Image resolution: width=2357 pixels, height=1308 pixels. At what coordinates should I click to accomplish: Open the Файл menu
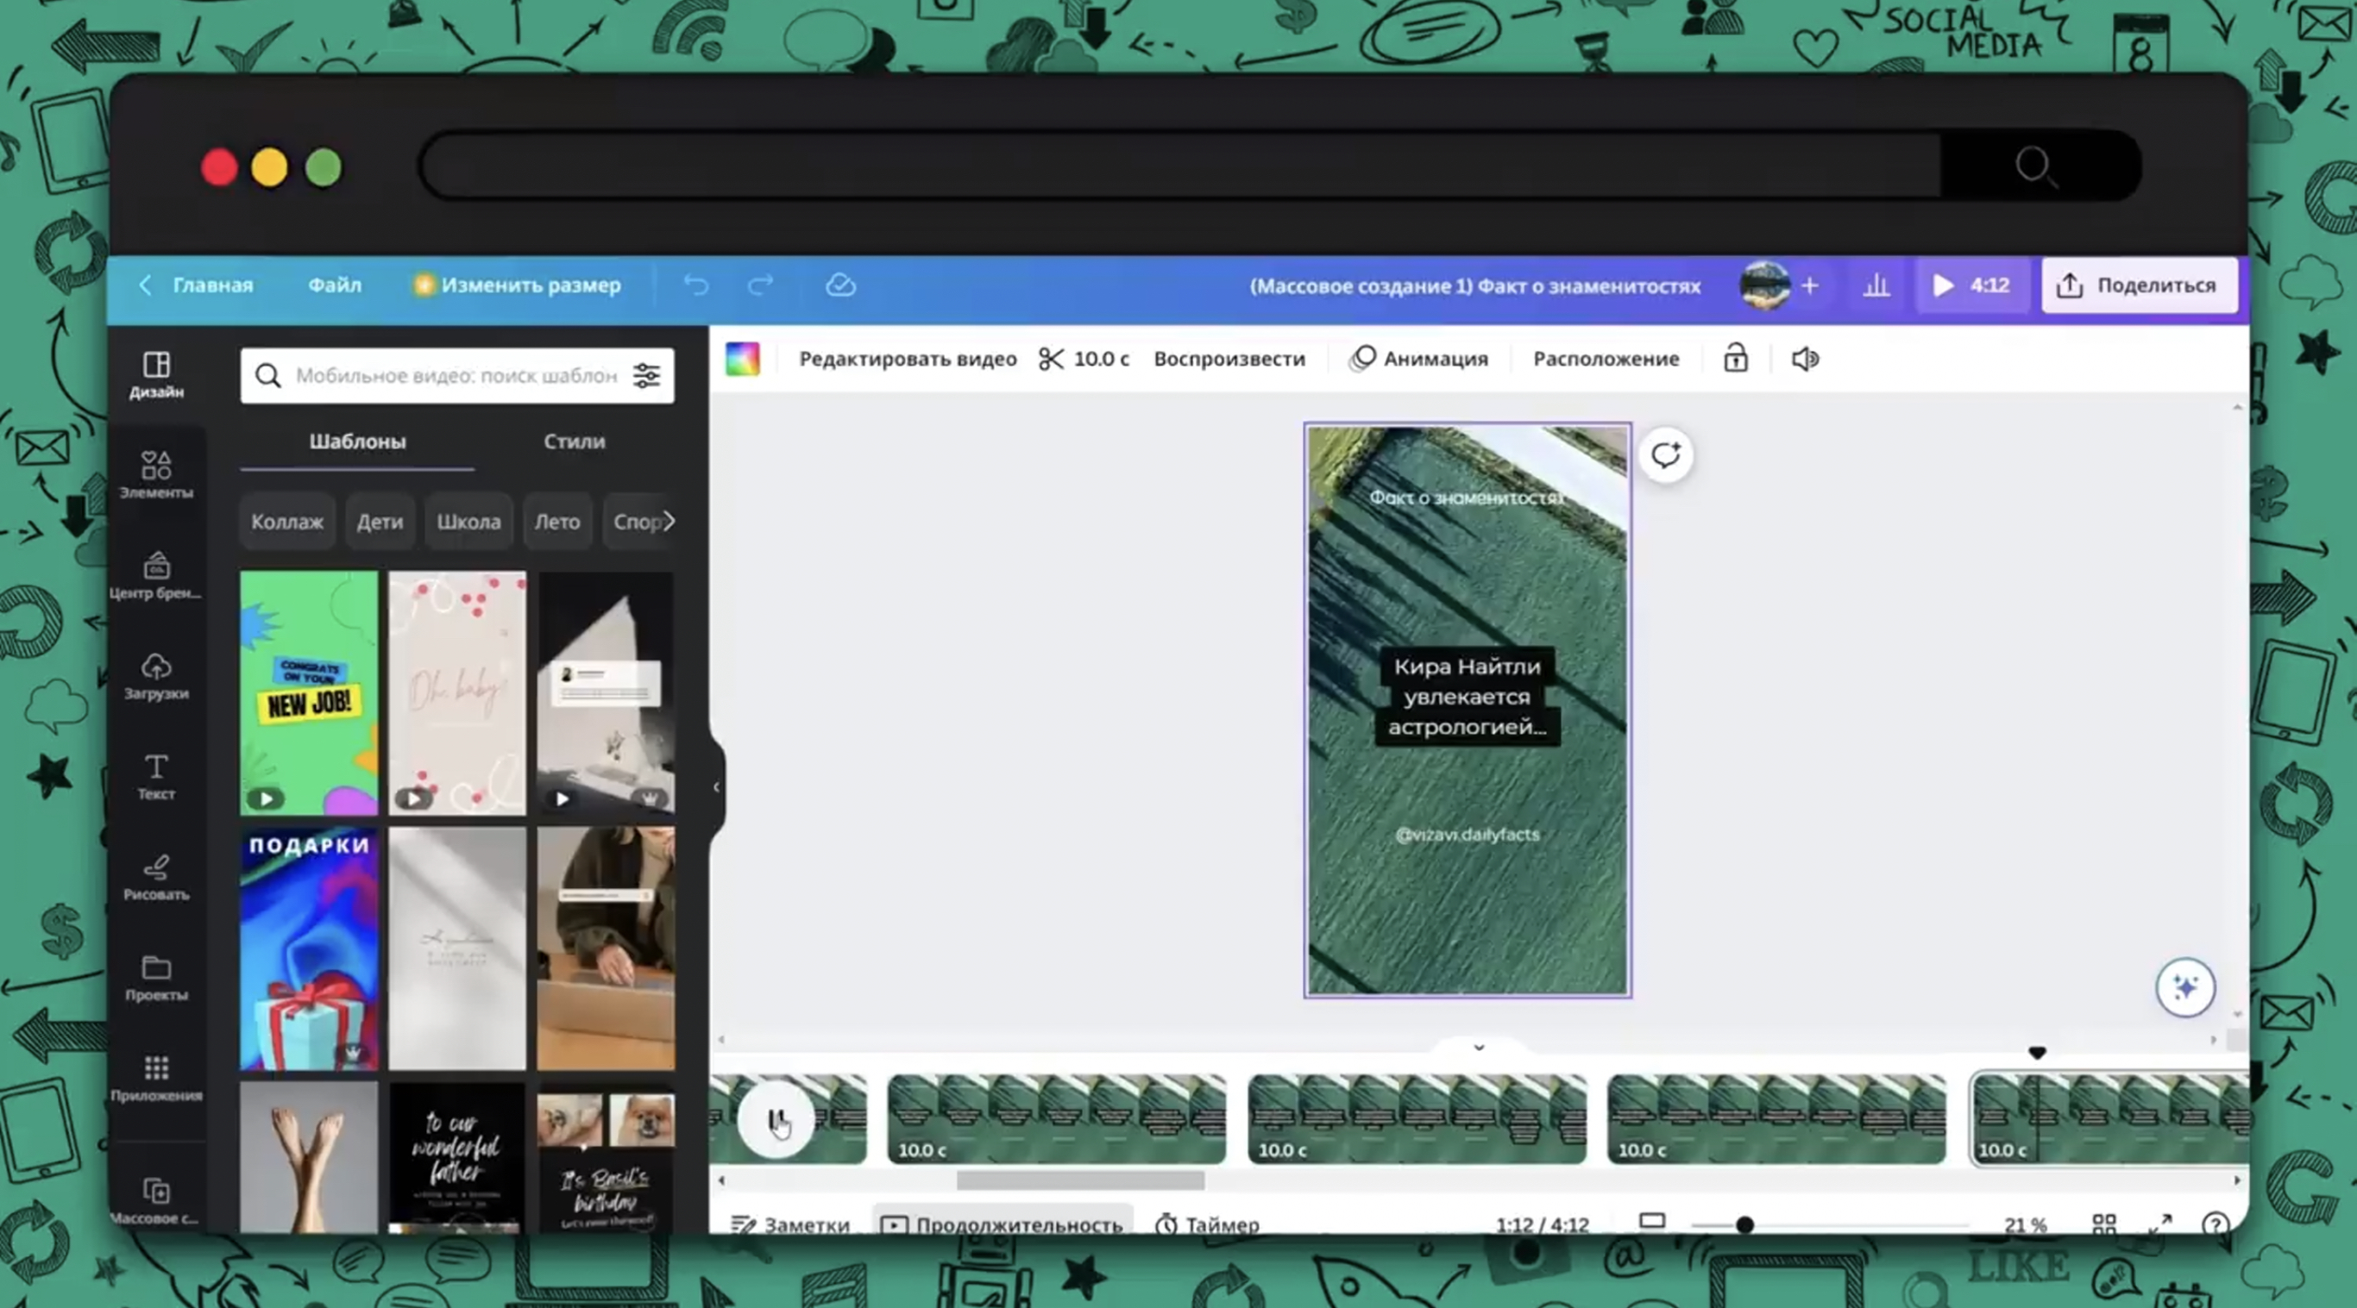(334, 285)
